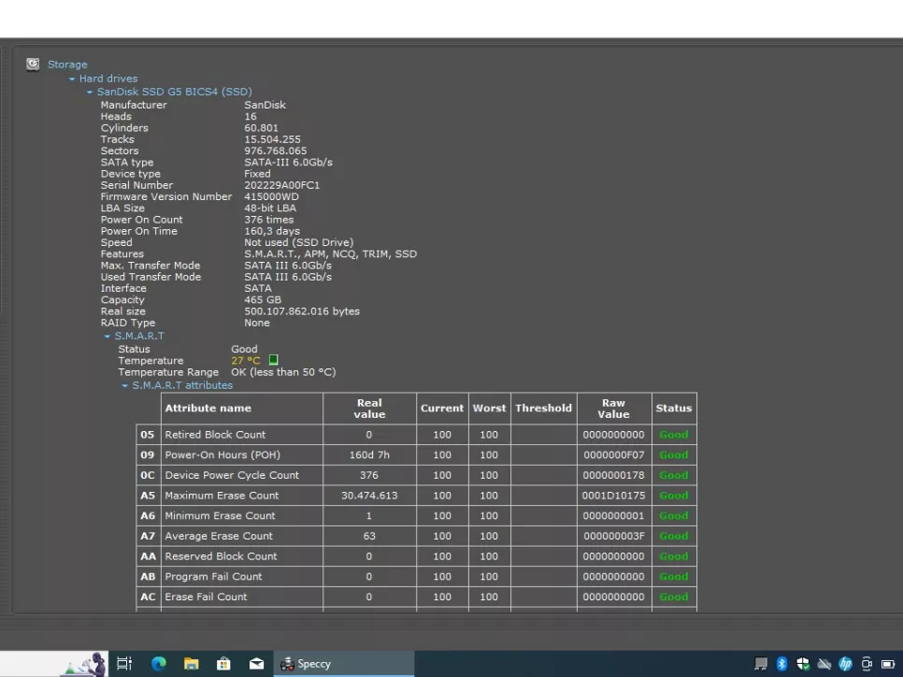This screenshot has width=903, height=677.
Task: Open the Mail app from the taskbar
Action: pos(256,664)
